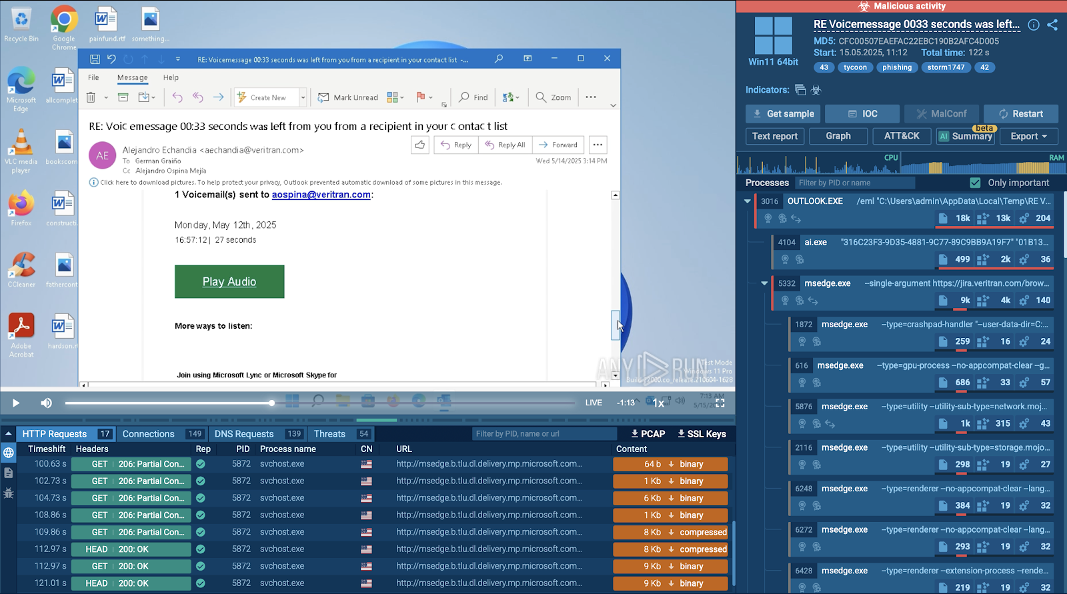Click the biohazard indicator icon

pos(816,90)
